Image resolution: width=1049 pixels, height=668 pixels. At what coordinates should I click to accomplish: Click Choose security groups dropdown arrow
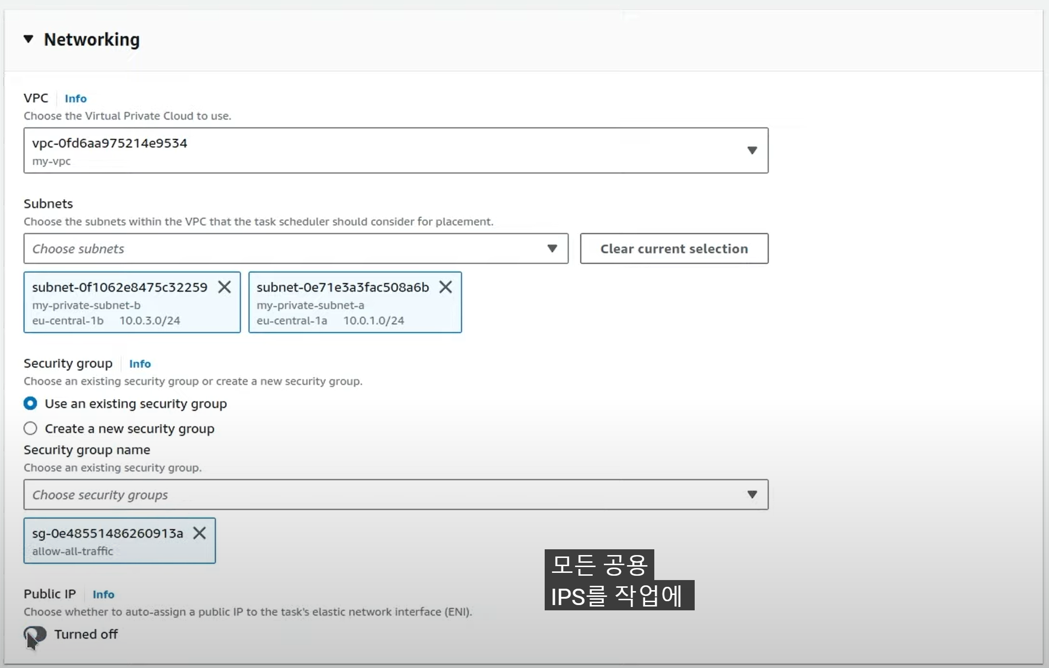pyautogui.click(x=752, y=495)
